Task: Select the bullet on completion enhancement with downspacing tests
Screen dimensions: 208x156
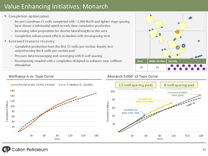Action: coord(62,36)
